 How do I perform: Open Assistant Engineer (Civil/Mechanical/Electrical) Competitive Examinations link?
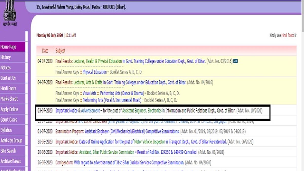coord(132,131)
